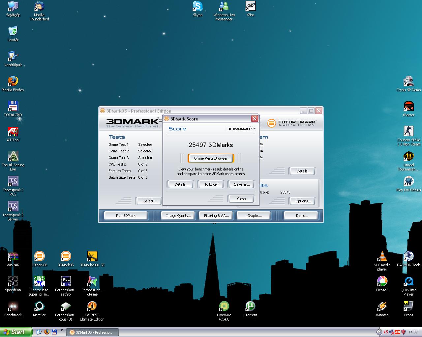Expand hidden system tray icons arrow
Screen dimensions: 422x337
[379, 332]
